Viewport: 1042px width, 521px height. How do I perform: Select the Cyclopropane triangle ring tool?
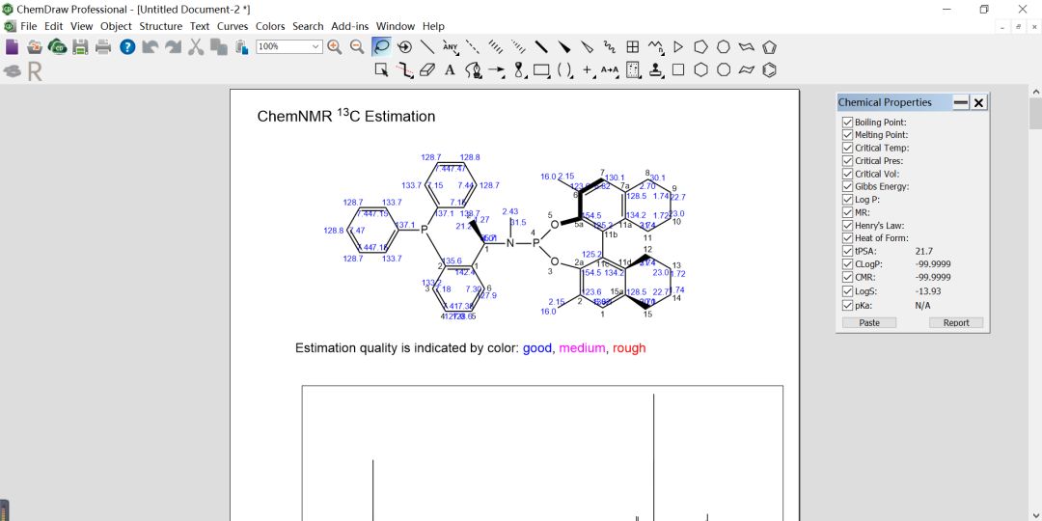(x=678, y=46)
